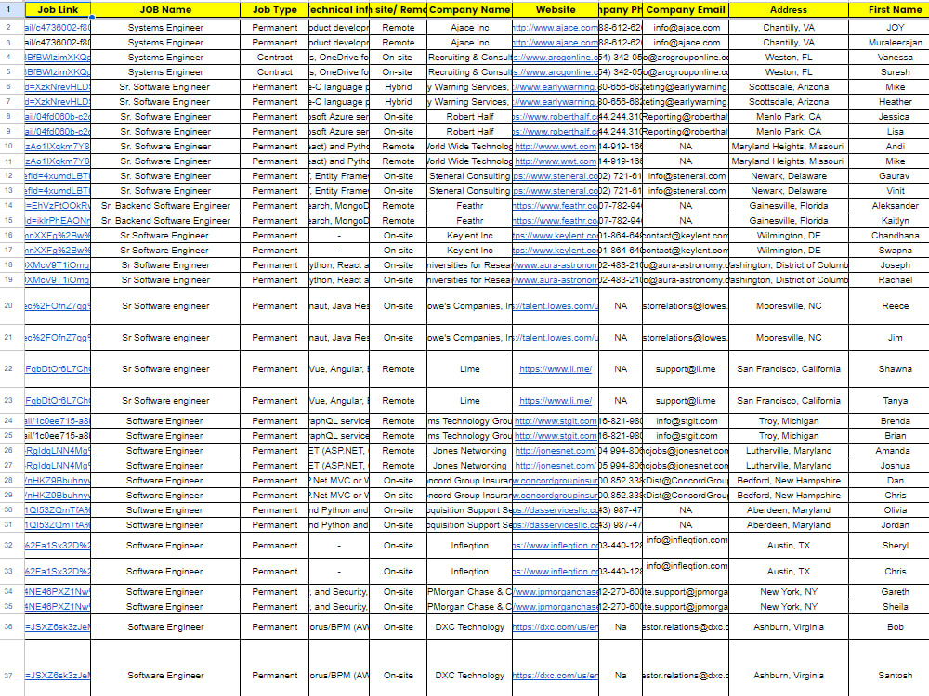Select row number 20 header
Screen dimensions: 929x696
(x=8, y=306)
